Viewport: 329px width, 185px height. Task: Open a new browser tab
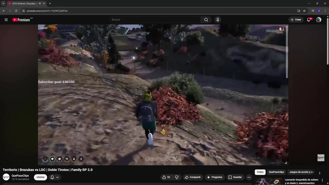click(x=50, y=4)
